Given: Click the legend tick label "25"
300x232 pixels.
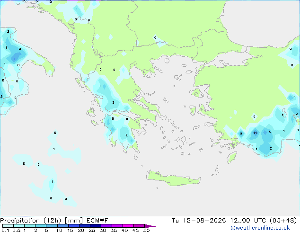Looking at the screenshot, I should (92, 230).
